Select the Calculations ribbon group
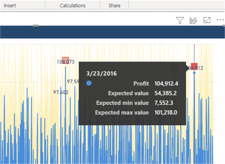 [73, 6]
